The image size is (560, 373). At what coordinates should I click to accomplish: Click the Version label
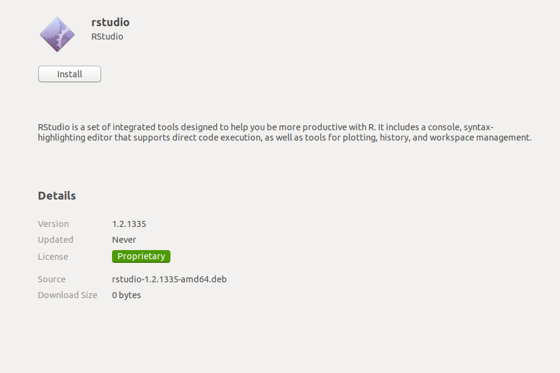tap(53, 224)
